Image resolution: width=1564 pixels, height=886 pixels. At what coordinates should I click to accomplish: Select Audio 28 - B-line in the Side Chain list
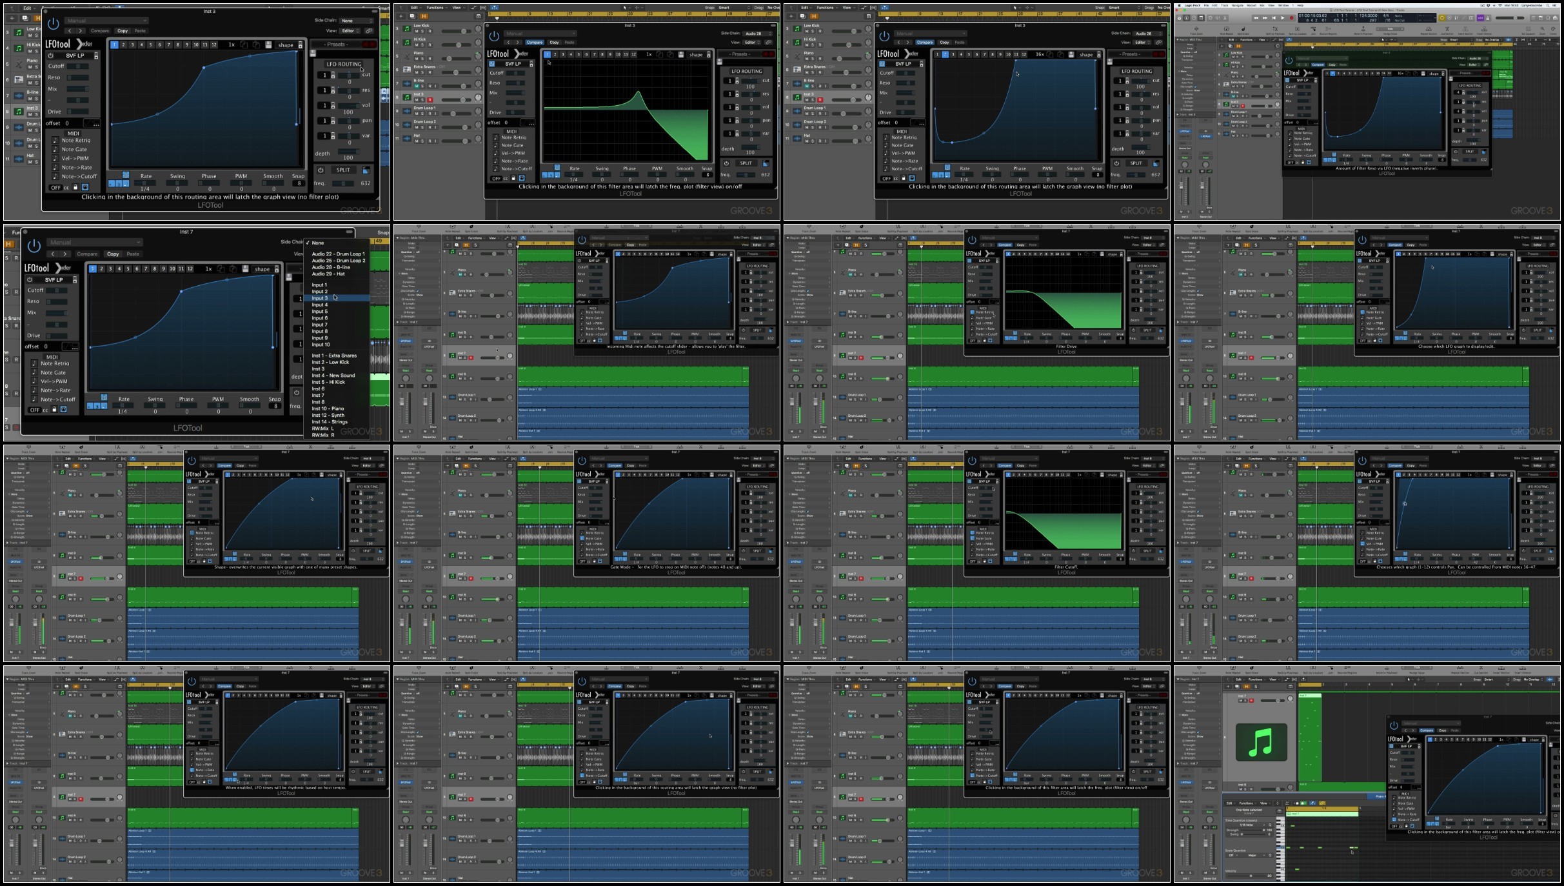tap(331, 267)
